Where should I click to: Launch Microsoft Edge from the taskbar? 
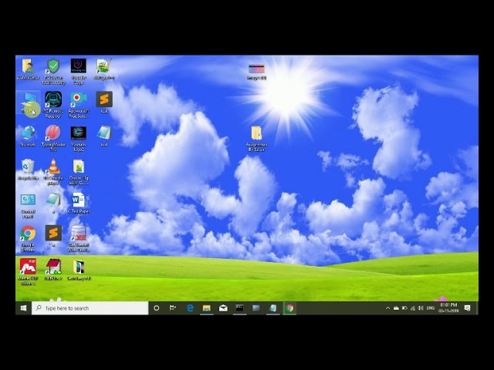(190, 308)
